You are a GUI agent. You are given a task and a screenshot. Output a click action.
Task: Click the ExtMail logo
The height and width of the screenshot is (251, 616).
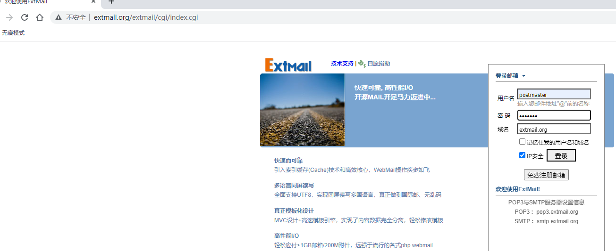[288, 65]
